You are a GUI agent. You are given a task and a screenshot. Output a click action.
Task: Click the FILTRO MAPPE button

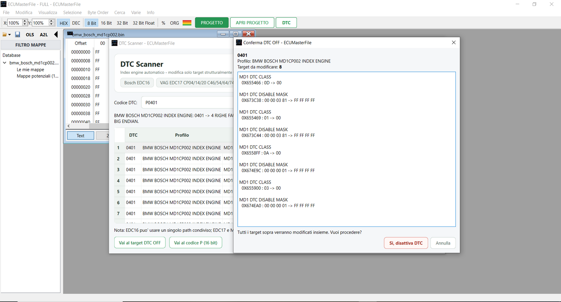pos(31,45)
